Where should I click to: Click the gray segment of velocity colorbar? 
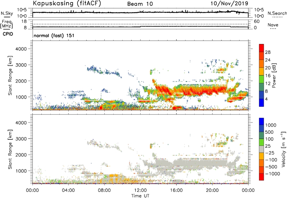[x=262, y=149]
